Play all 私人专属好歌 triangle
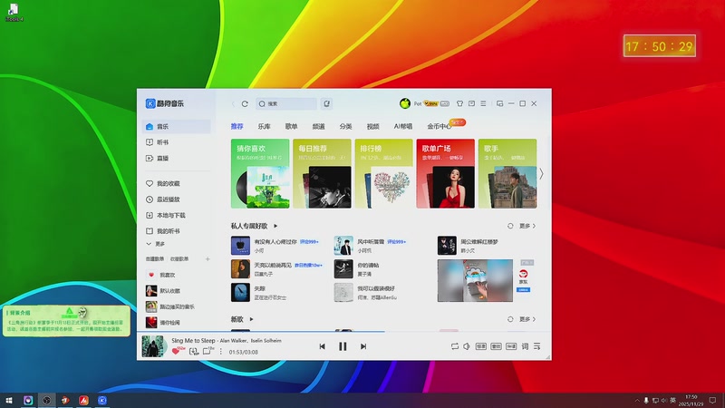This screenshot has width=725, height=408. (x=275, y=226)
